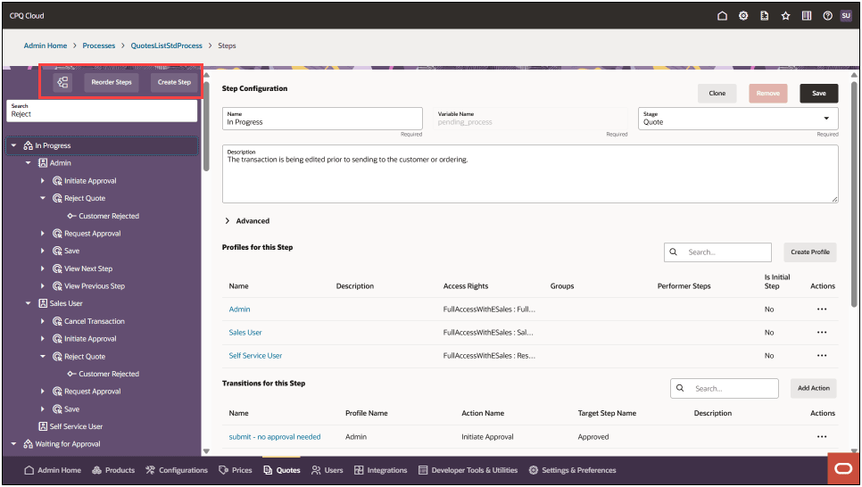Click the search icon in Profiles search box
This screenshot has height=487, width=862.
[x=674, y=252]
